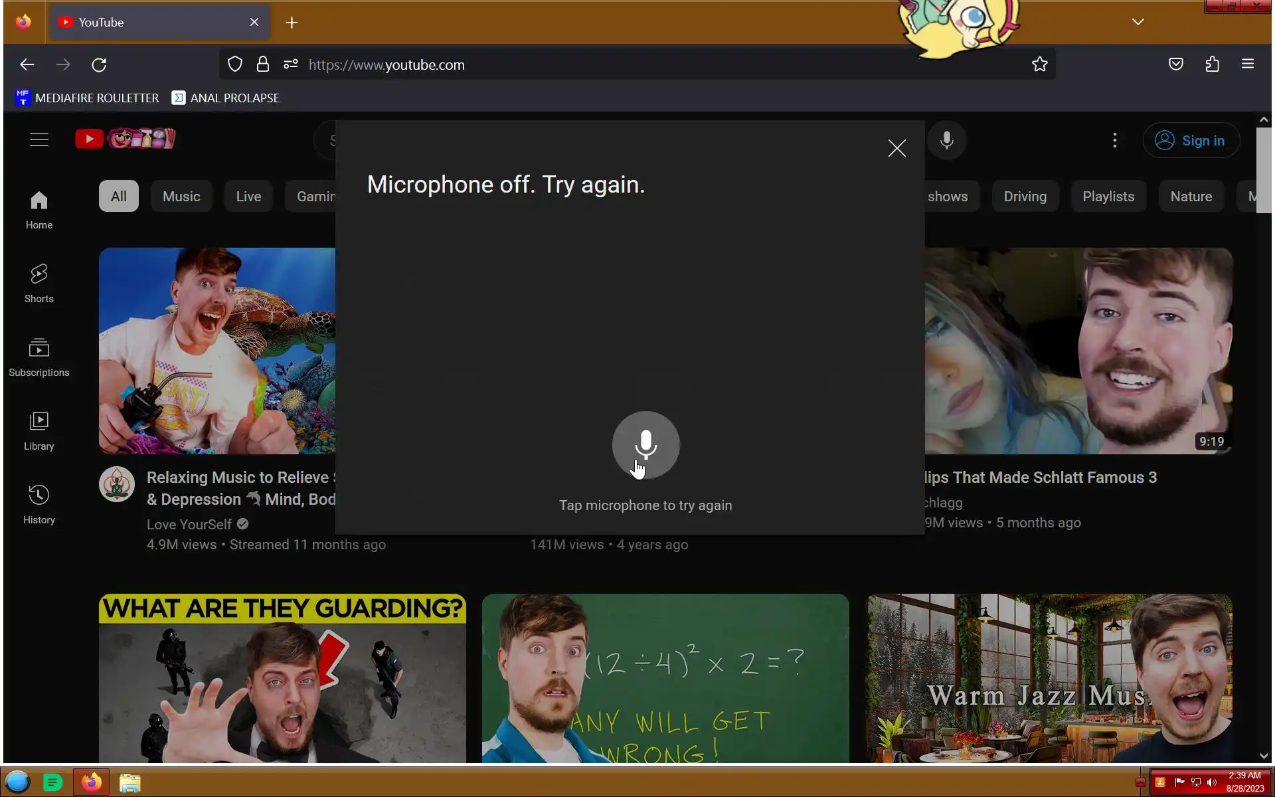This screenshot has width=1275, height=797.
Task: Open watch History in the sidebar
Action: (x=39, y=504)
